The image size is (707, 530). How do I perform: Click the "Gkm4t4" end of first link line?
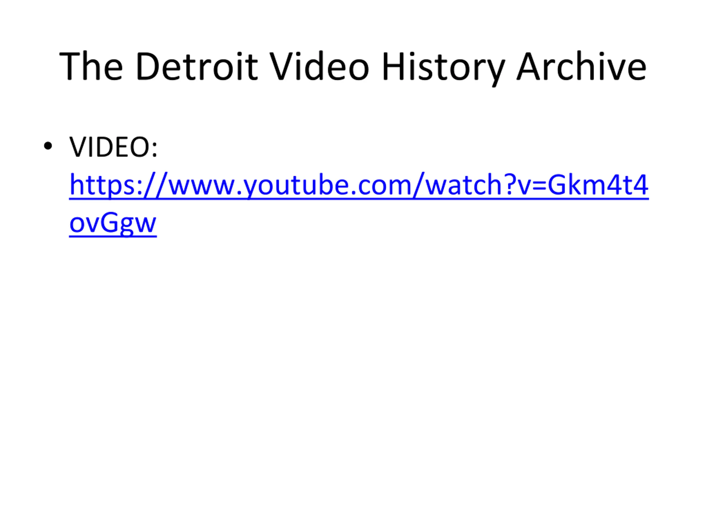pos(598,185)
